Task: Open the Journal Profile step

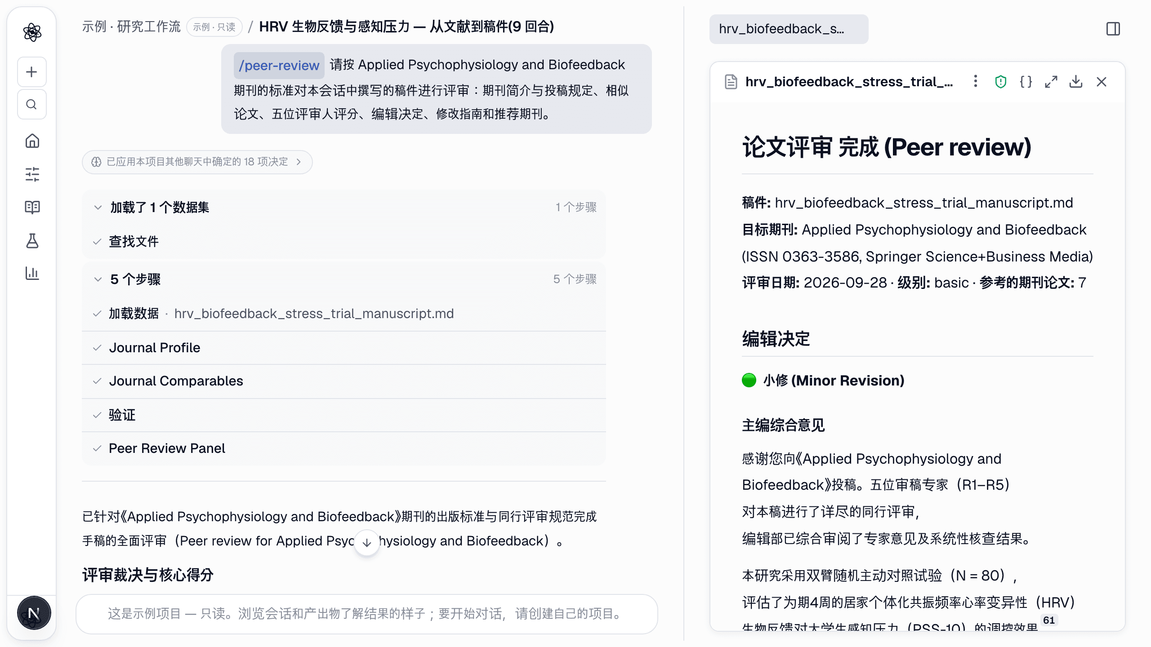Action: (344, 348)
